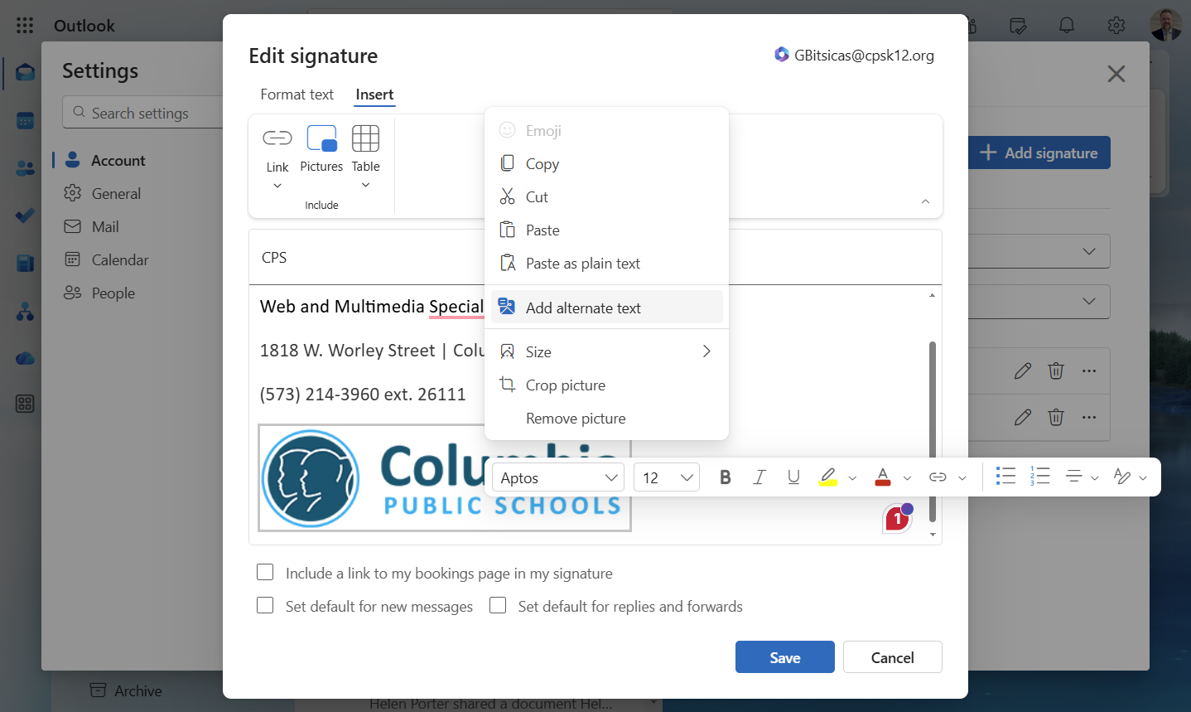Open the Outlook settings gear icon
Viewport: 1191px width, 712px height.
click(x=1116, y=26)
